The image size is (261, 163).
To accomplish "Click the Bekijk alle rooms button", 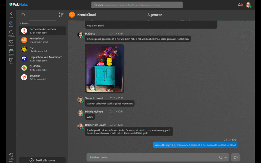I will pos(42,160).
